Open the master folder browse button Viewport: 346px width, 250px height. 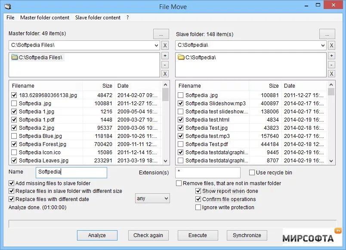pos(161,34)
